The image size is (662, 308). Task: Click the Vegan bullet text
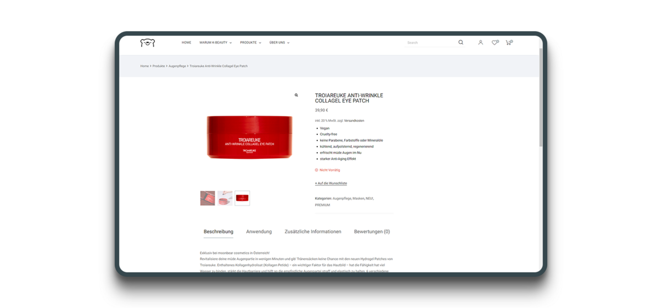(324, 128)
